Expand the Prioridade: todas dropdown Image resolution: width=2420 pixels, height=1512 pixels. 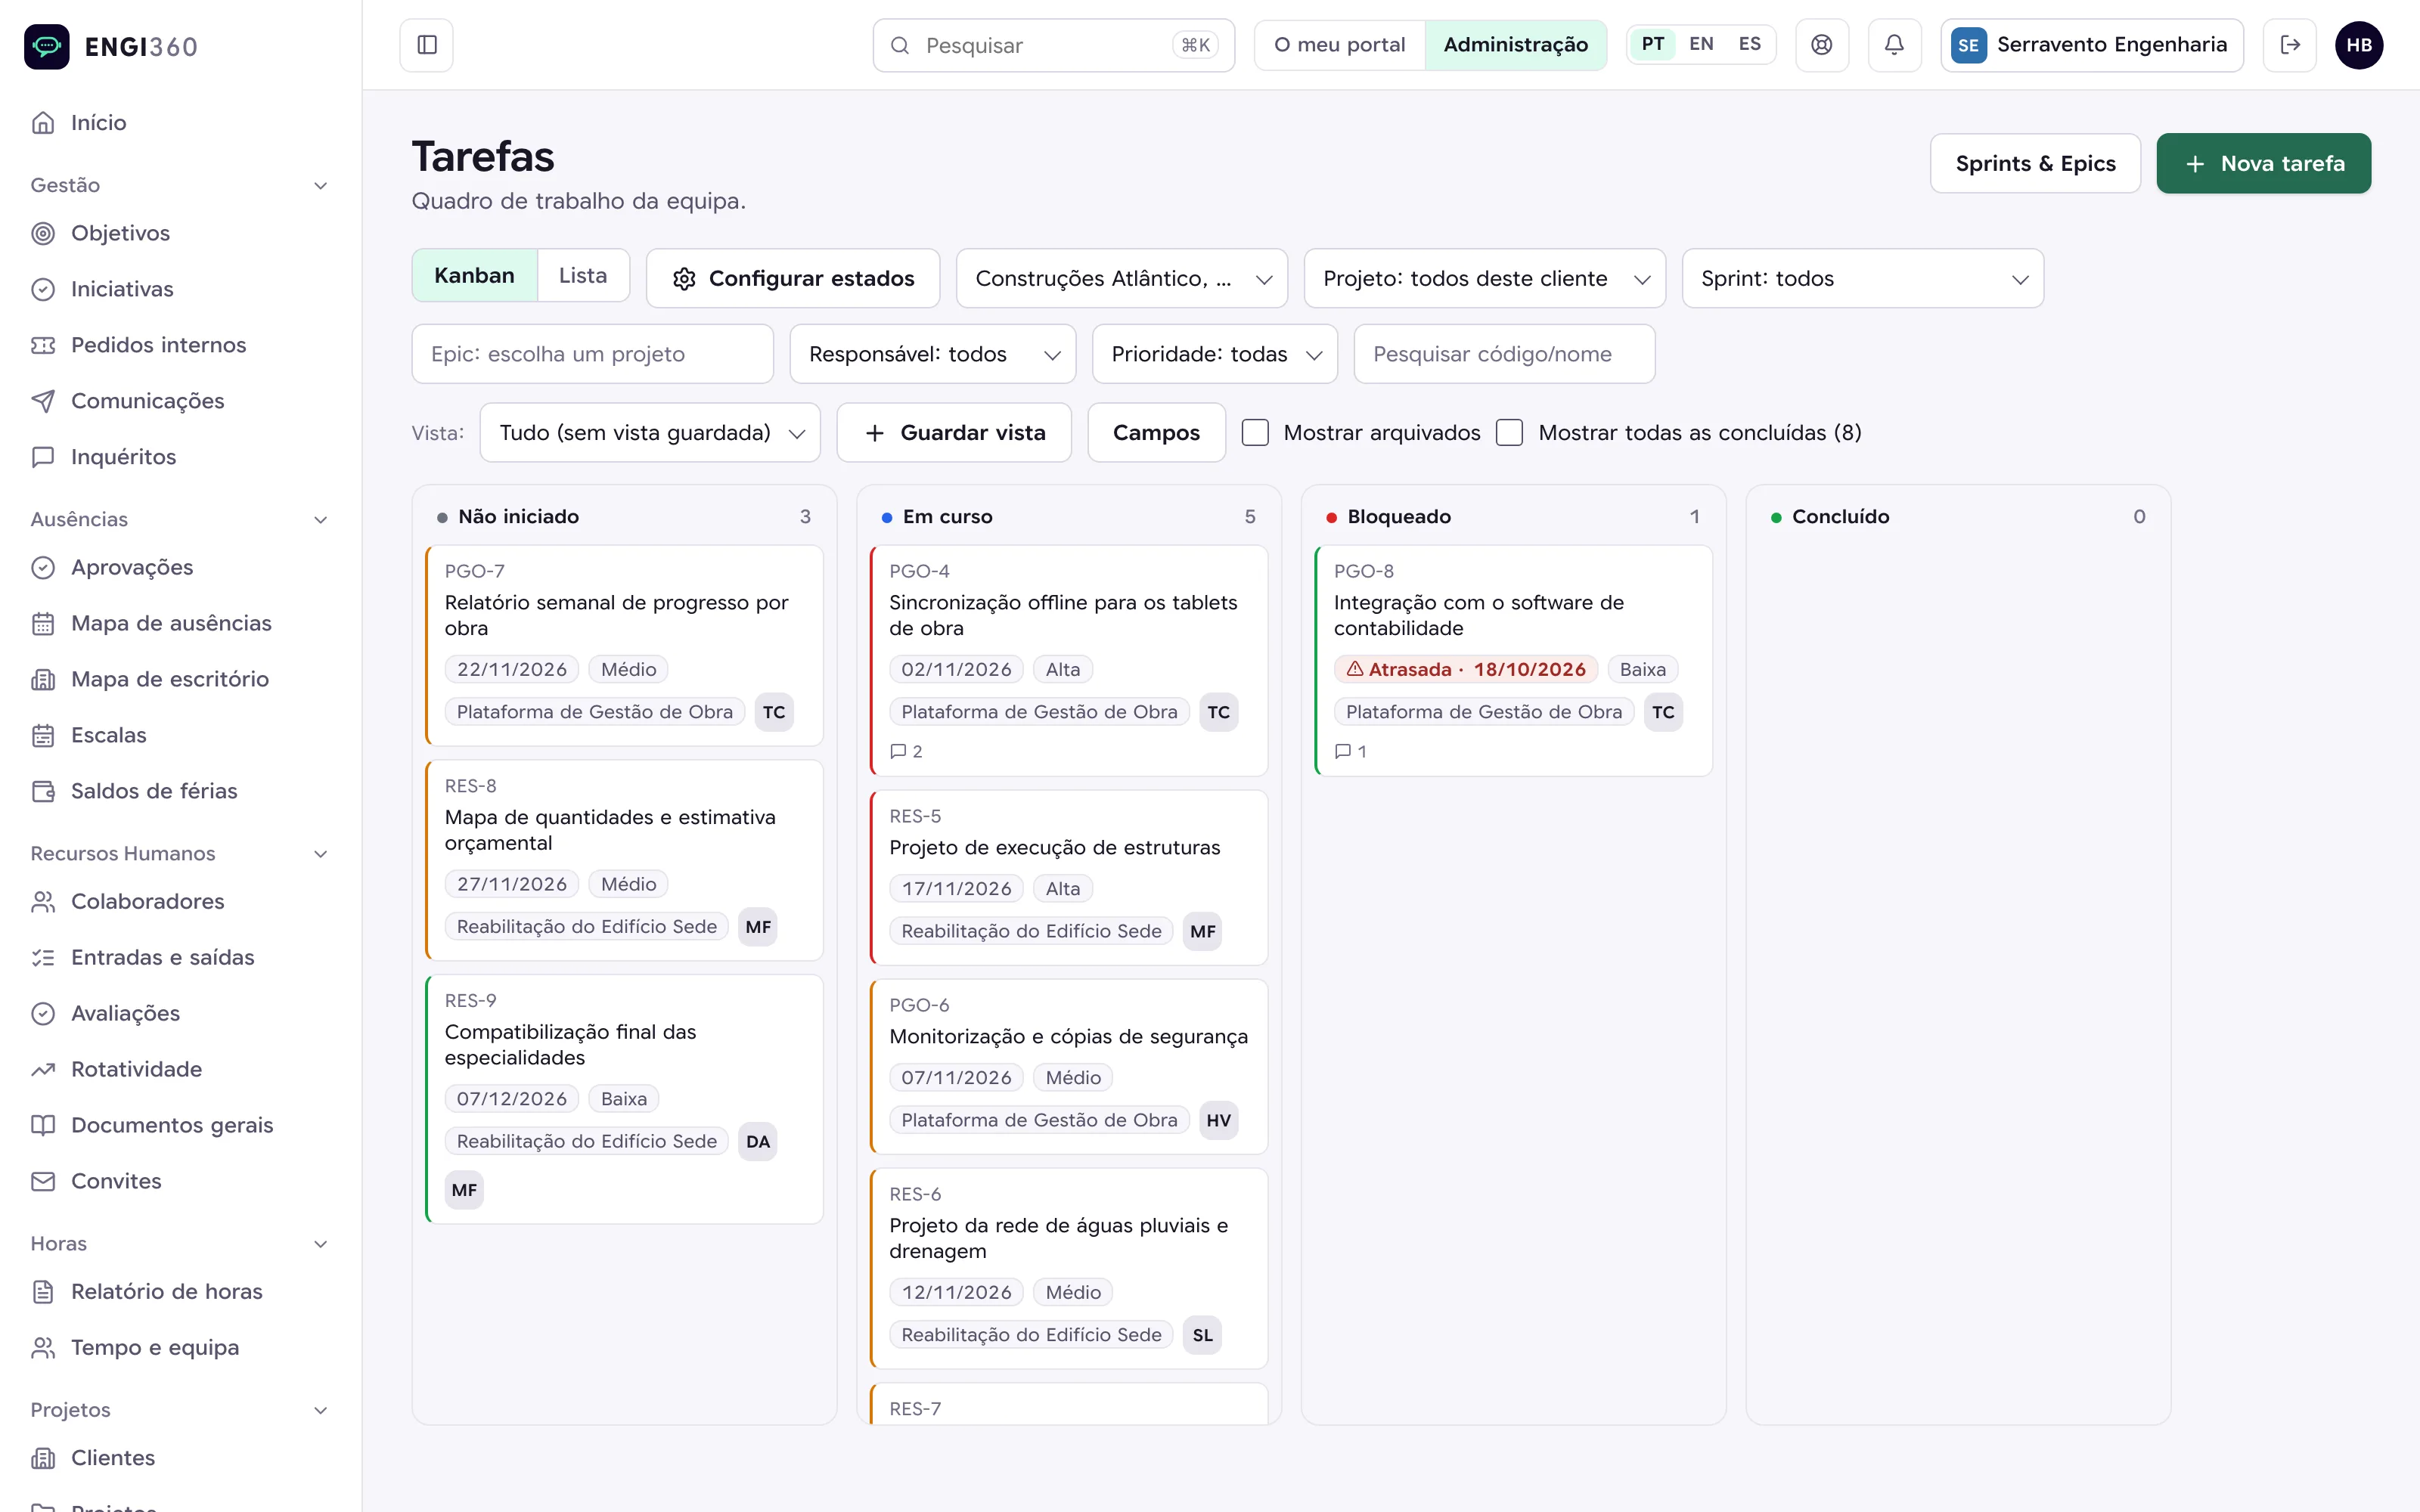click(1214, 354)
